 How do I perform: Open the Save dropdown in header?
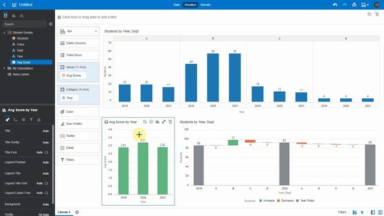click(365, 5)
